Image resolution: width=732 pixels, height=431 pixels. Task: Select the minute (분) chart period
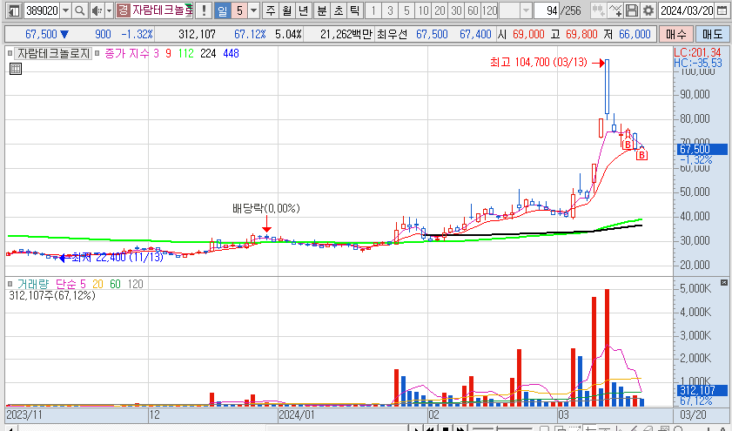point(322,10)
